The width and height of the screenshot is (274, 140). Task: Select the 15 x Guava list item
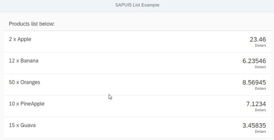pos(137,128)
